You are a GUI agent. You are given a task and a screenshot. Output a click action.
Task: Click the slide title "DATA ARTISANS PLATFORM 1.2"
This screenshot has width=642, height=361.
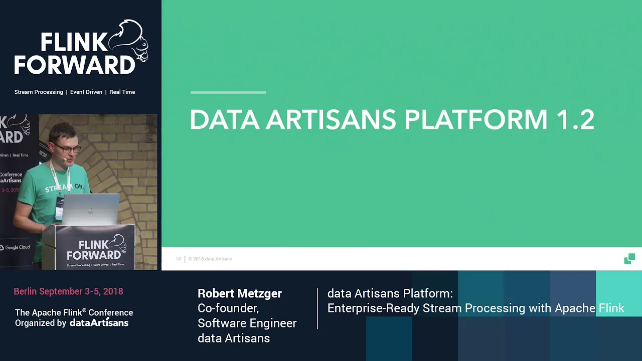[392, 120]
